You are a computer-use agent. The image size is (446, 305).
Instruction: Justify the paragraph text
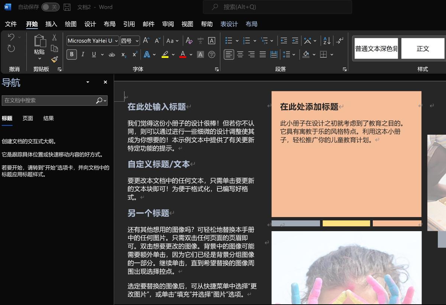click(263, 55)
